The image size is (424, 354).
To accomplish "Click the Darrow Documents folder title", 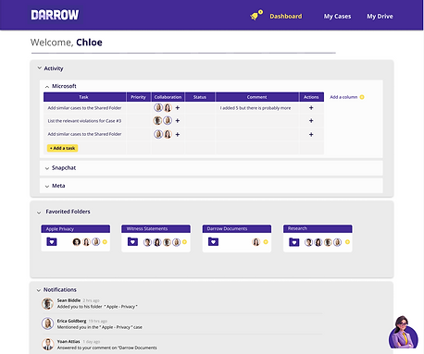I will pyautogui.click(x=227, y=228).
